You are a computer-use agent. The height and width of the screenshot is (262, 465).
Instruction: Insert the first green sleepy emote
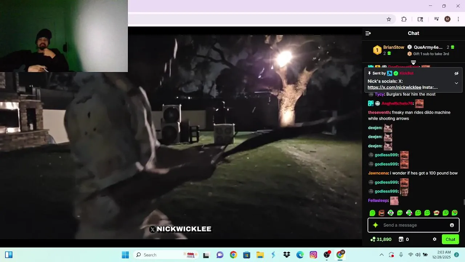click(372, 213)
